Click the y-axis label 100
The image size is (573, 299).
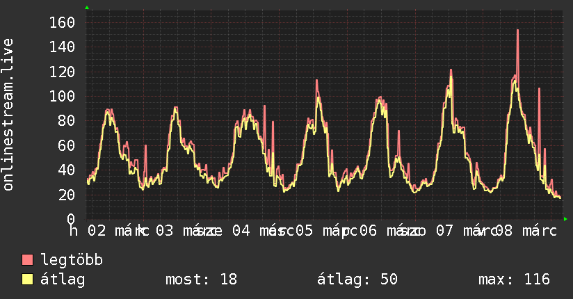tap(62, 97)
